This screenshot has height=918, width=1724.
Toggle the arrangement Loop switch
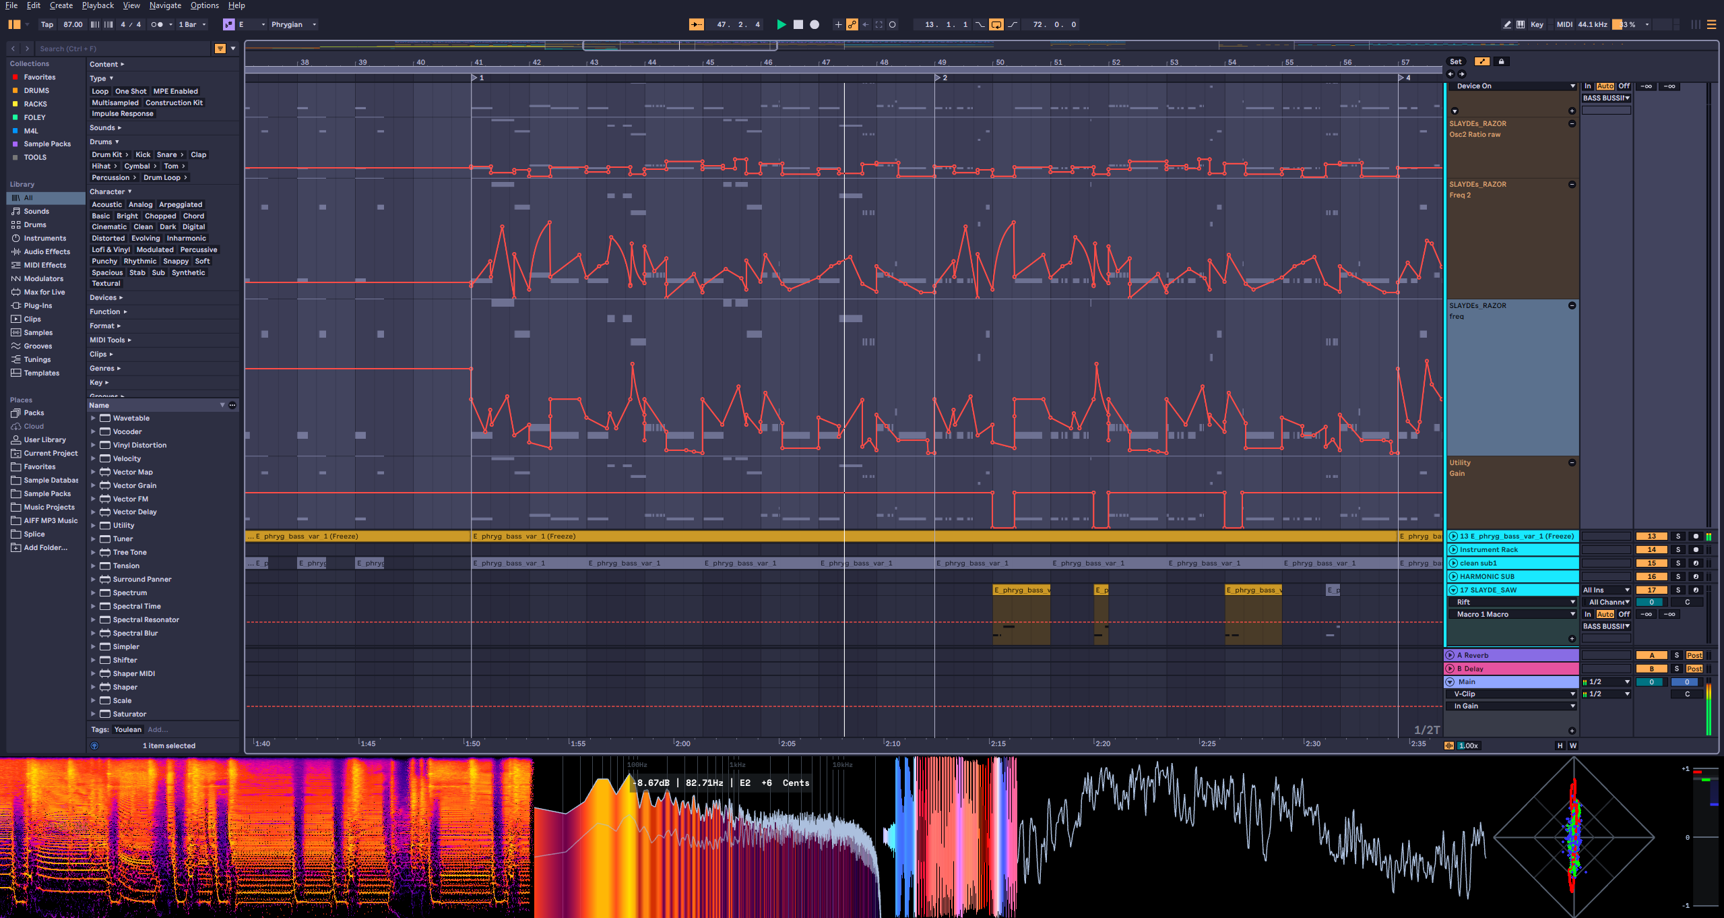(996, 24)
